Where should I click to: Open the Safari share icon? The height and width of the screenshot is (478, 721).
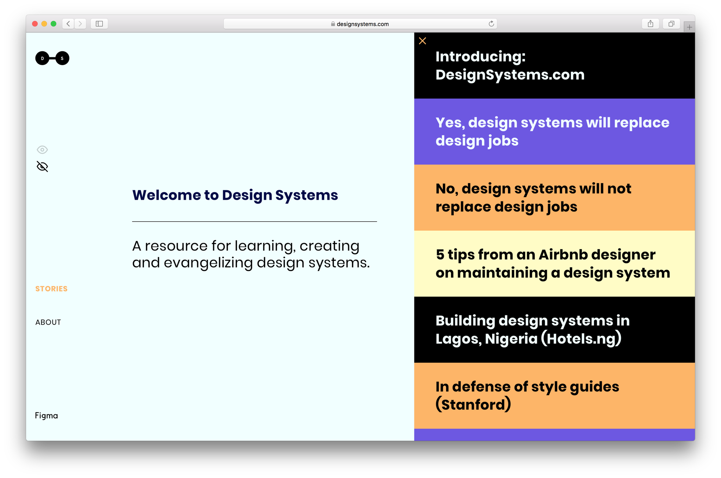(x=650, y=24)
